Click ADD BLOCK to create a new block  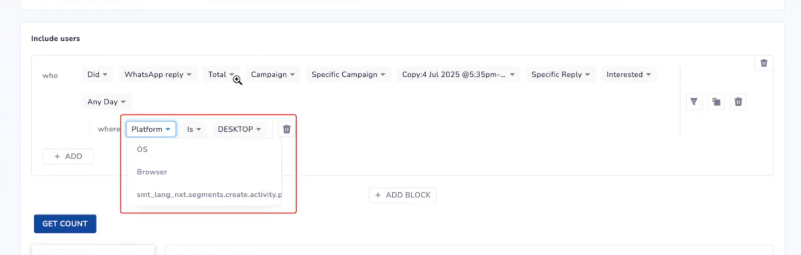[x=402, y=195]
